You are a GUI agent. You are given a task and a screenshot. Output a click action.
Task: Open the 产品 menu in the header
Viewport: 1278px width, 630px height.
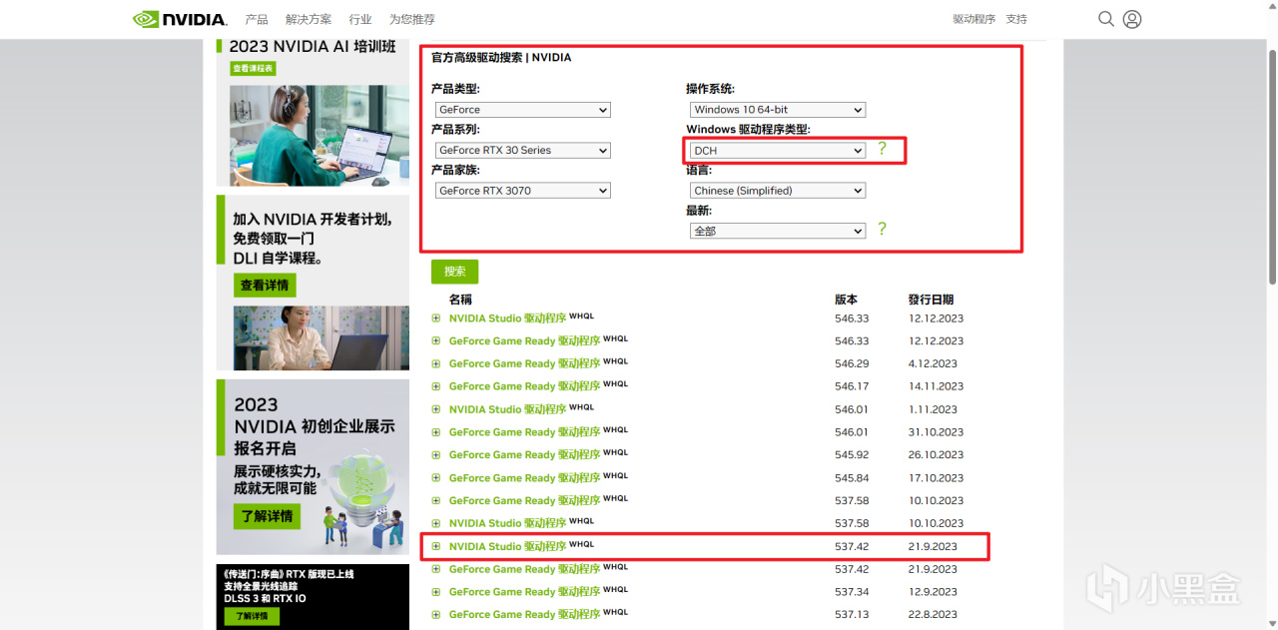pyautogui.click(x=257, y=19)
